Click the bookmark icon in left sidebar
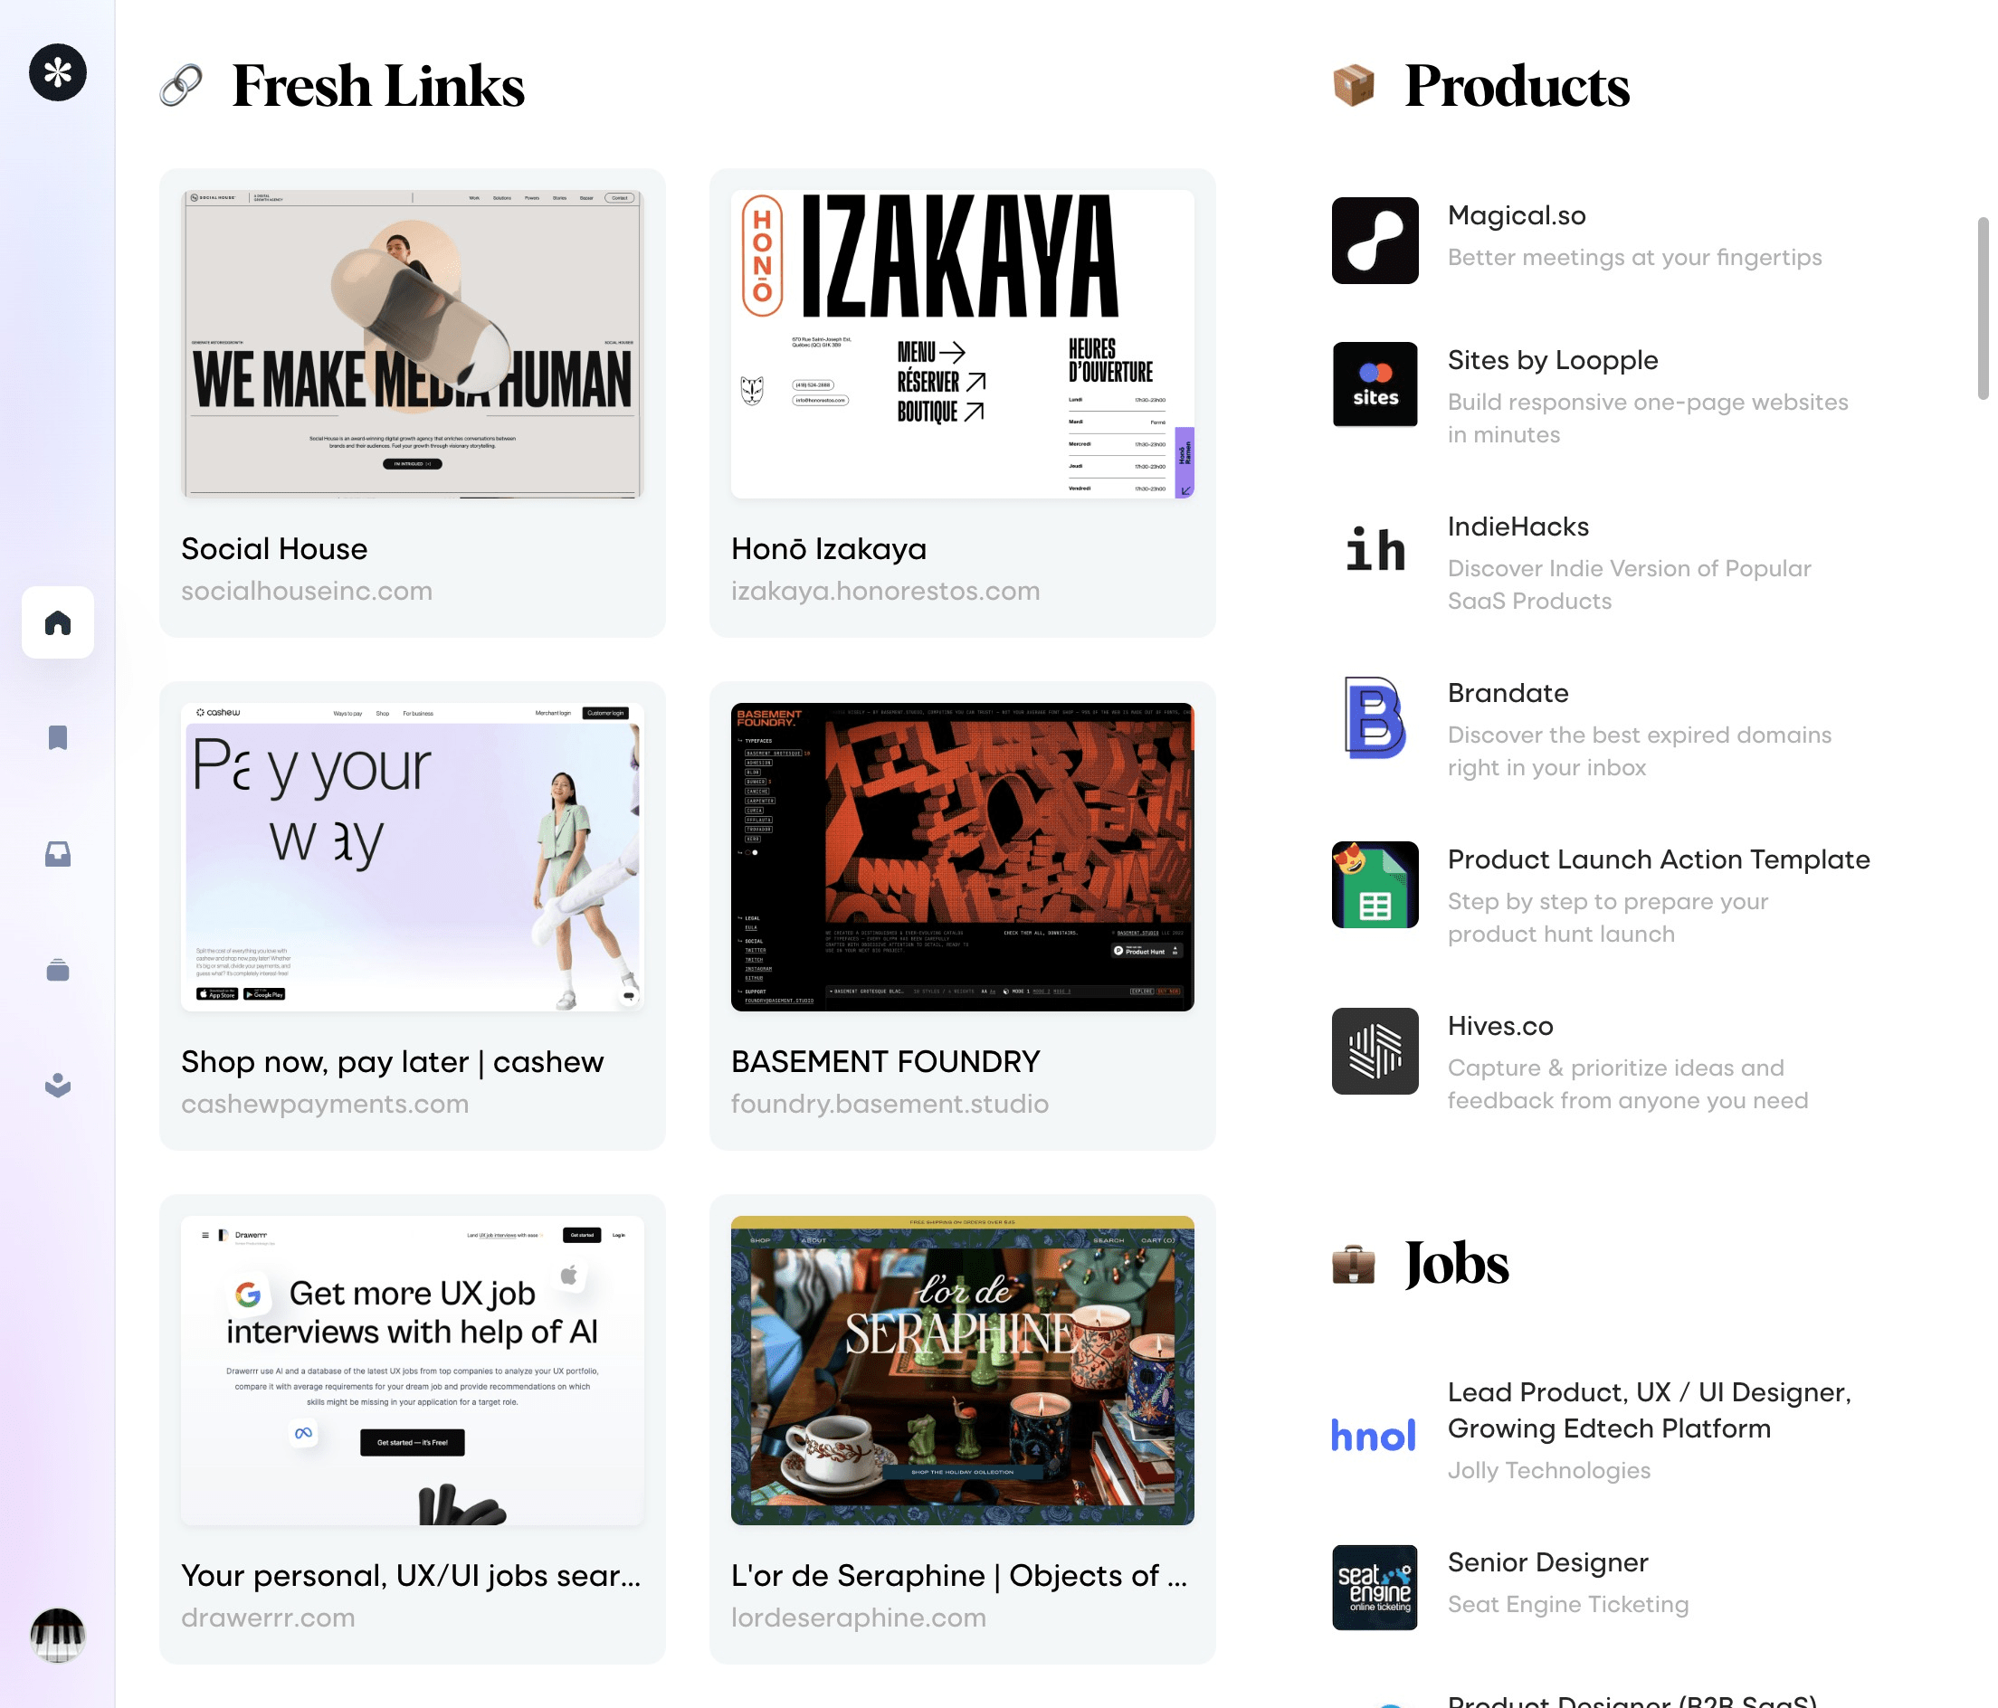The height and width of the screenshot is (1708, 1998). [58, 737]
